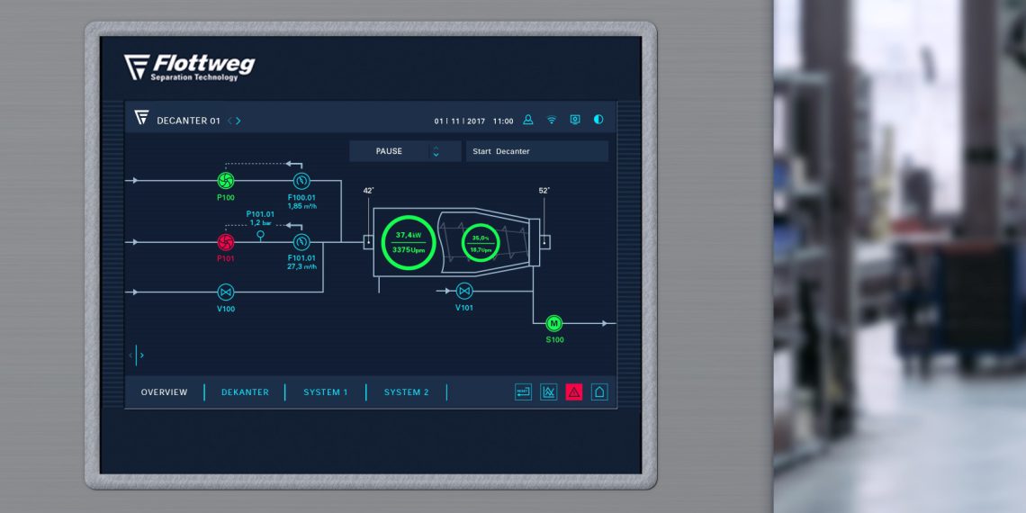The height and width of the screenshot is (513, 1026).
Task: Open the user profile icon
Action: click(528, 120)
